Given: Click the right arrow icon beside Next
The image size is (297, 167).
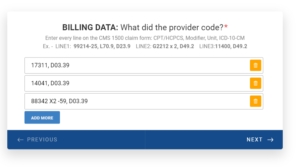Looking at the screenshot, I should click(270, 140).
